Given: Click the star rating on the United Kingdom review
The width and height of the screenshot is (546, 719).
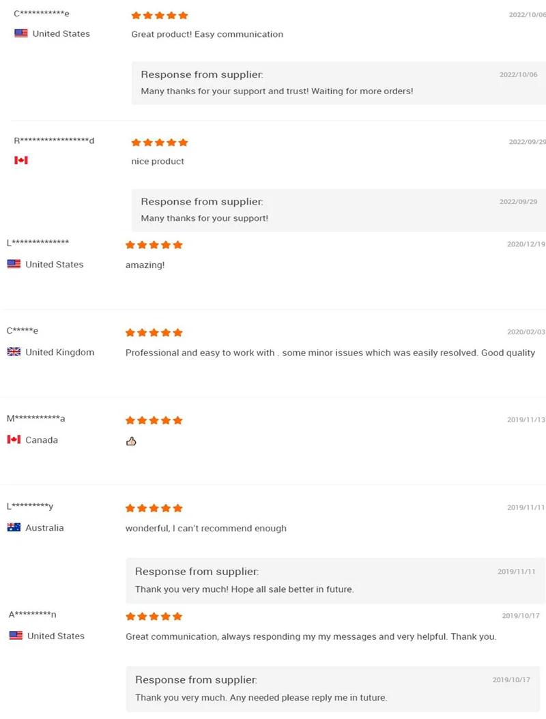Looking at the screenshot, I should 154,333.
